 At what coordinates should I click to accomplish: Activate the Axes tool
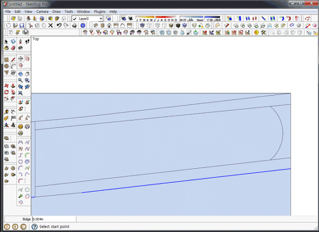coord(6,125)
